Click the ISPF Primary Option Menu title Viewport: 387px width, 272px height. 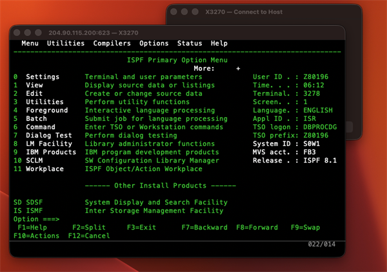point(177,60)
